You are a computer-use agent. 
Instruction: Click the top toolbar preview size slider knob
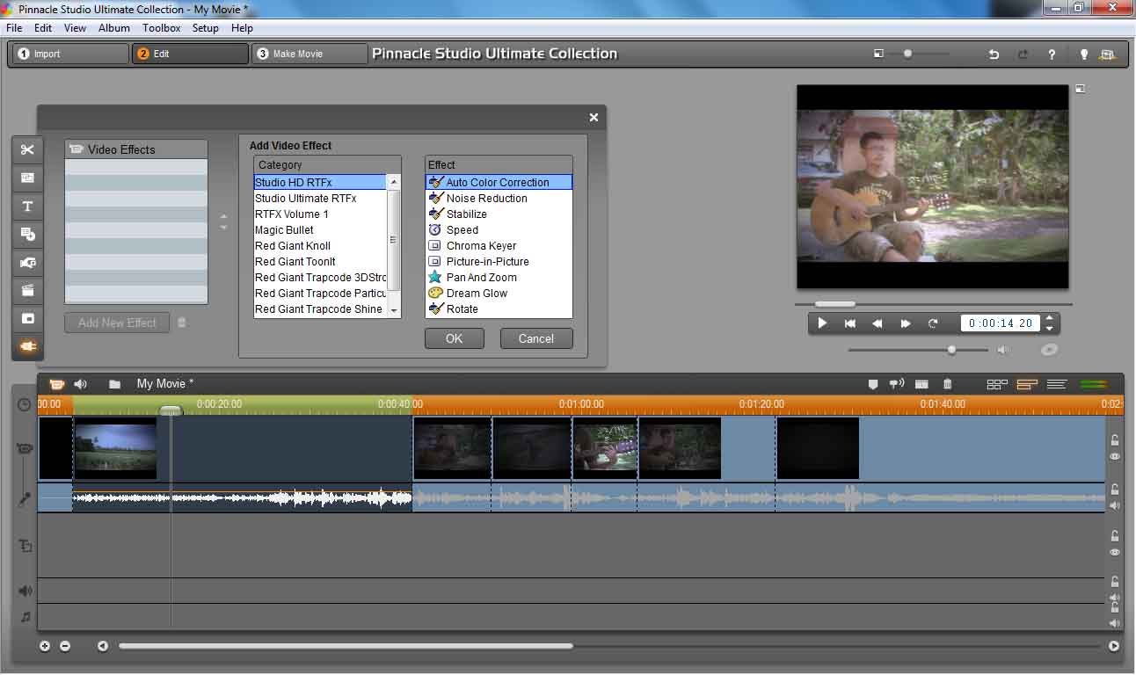coord(907,54)
